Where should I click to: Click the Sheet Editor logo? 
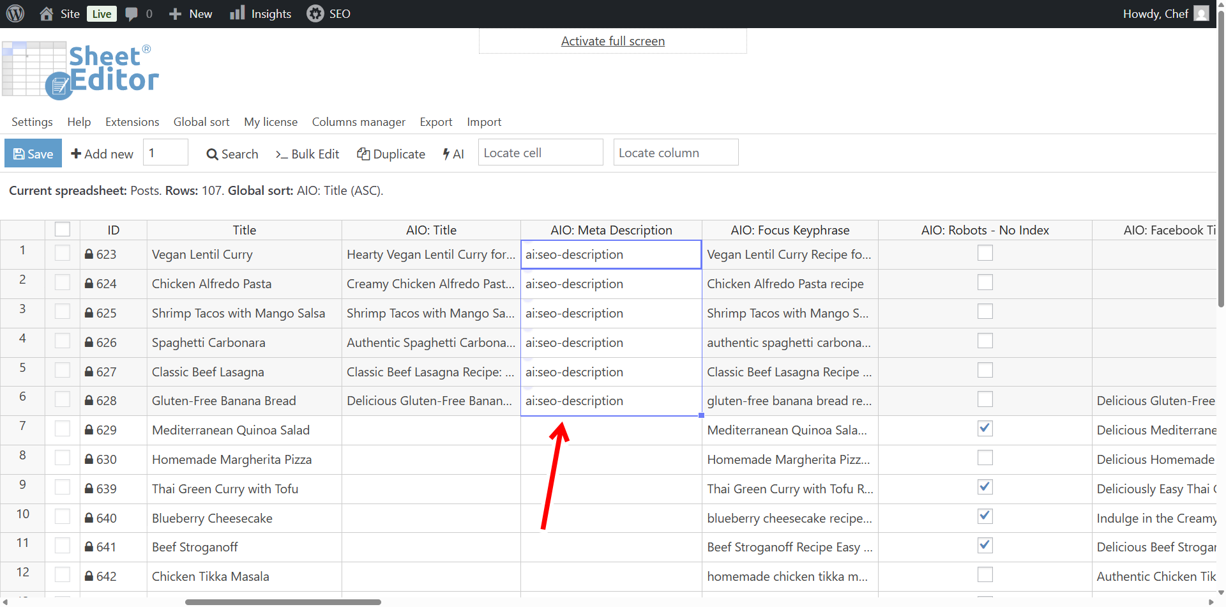point(80,70)
